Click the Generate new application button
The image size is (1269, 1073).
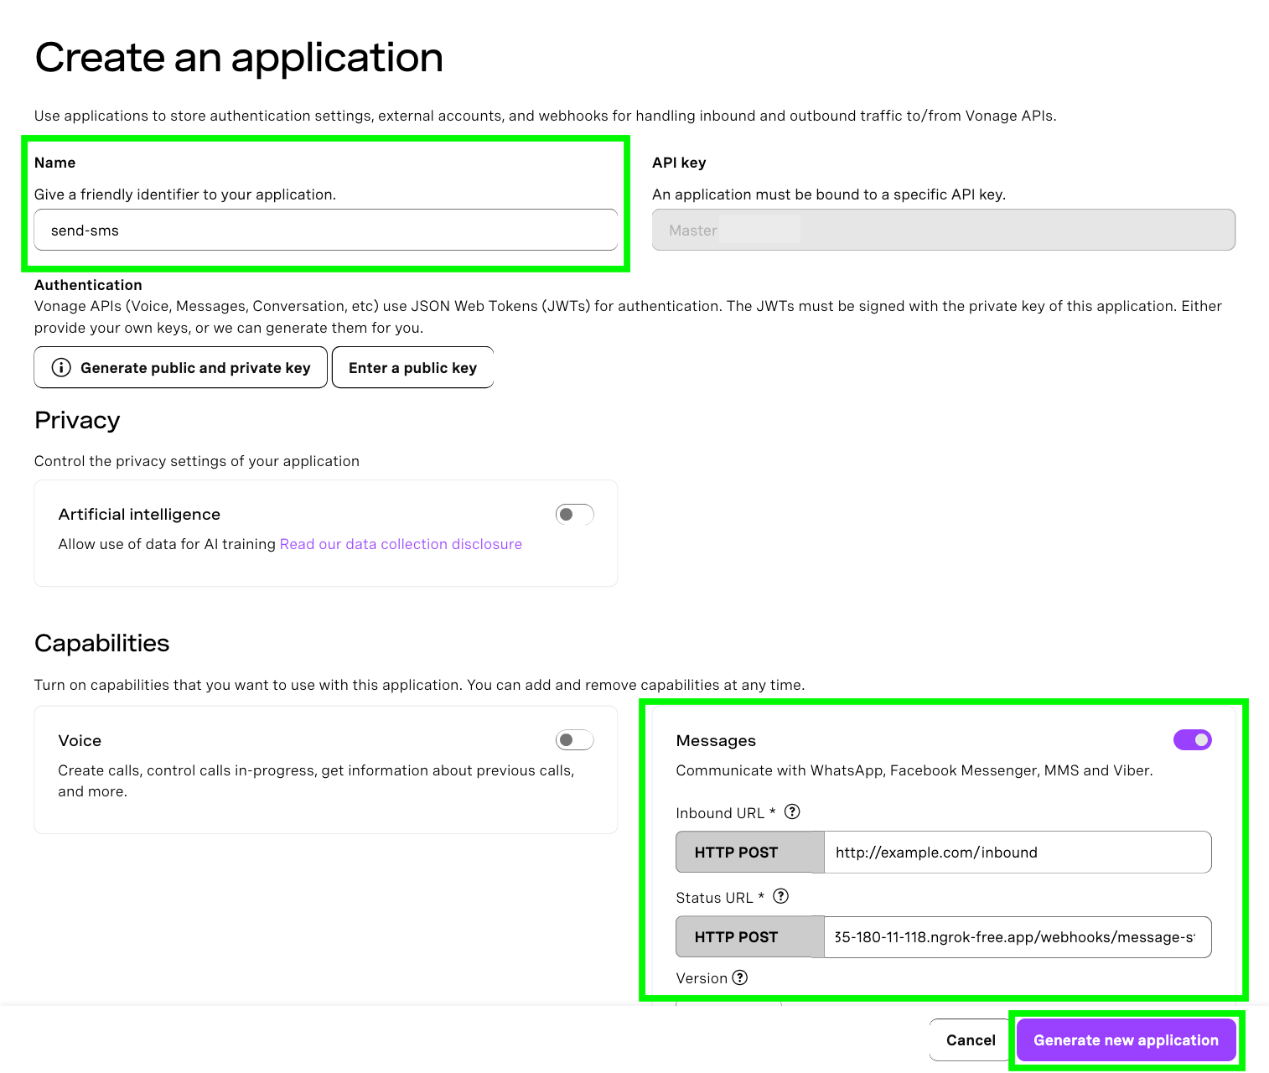point(1126,1039)
